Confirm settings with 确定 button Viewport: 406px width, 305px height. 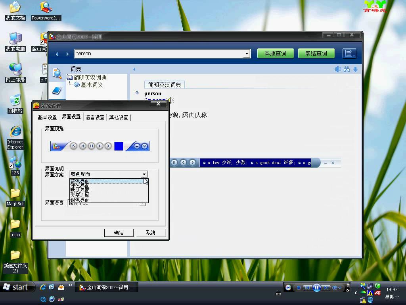(x=119, y=233)
